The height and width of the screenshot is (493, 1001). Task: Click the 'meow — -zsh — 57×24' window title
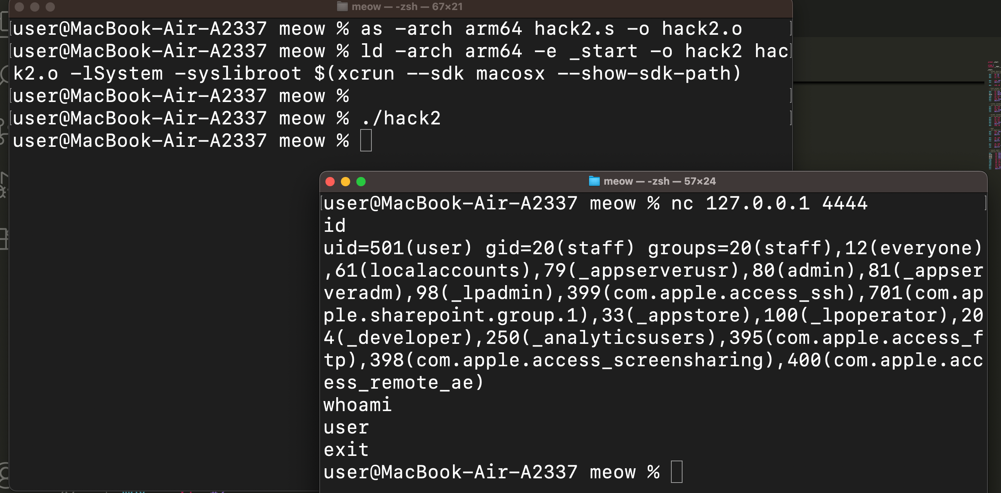point(659,181)
